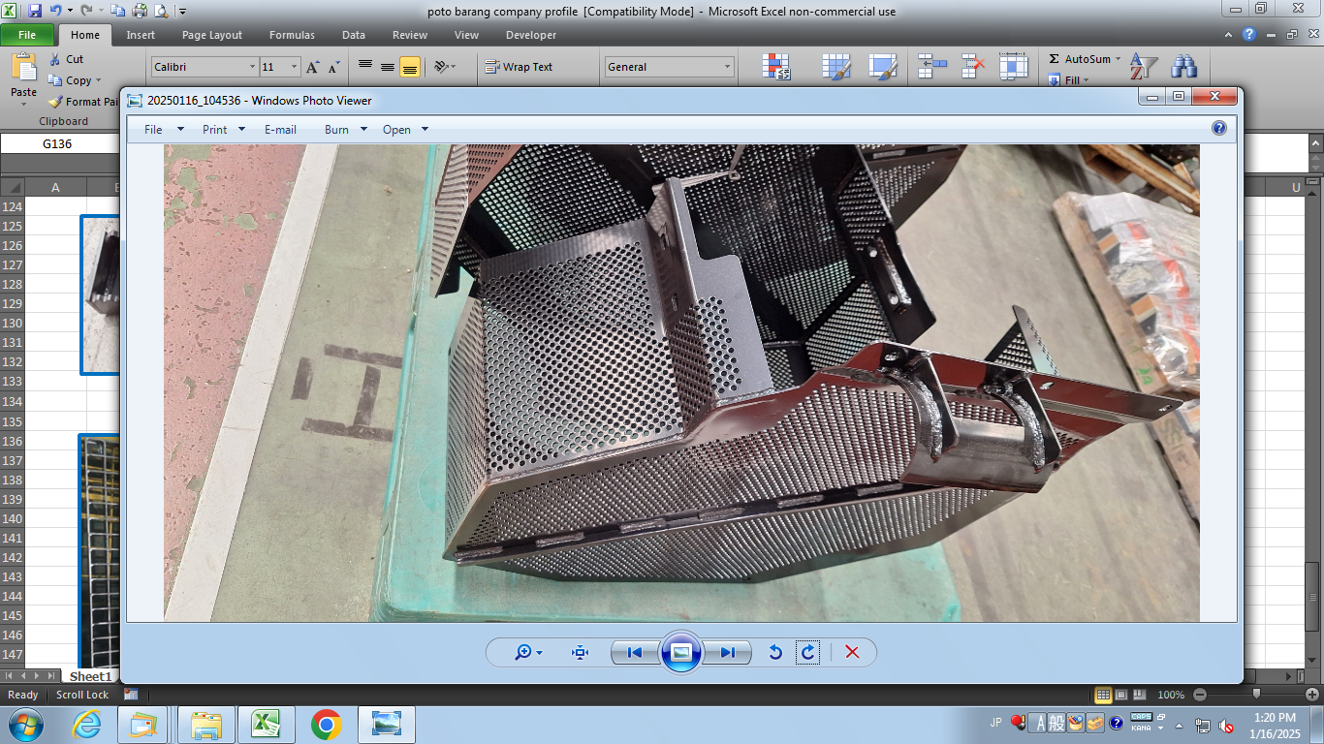Screen dimensions: 1324x744
Task: Open the font size dropdown showing 11
Action: click(x=295, y=67)
